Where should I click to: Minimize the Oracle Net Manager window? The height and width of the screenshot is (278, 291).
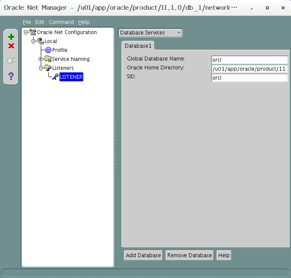(x=251, y=8)
